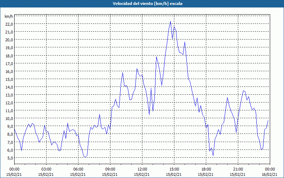This screenshot has width=284, height=178.
Task: Click the 8,0 y-axis value
Action: click(x=10, y=135)
